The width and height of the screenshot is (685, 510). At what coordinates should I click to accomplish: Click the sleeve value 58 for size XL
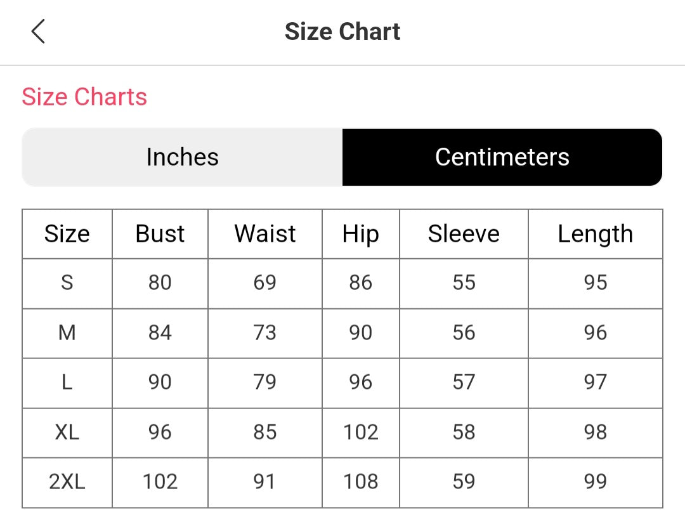[x=464, y=432]
